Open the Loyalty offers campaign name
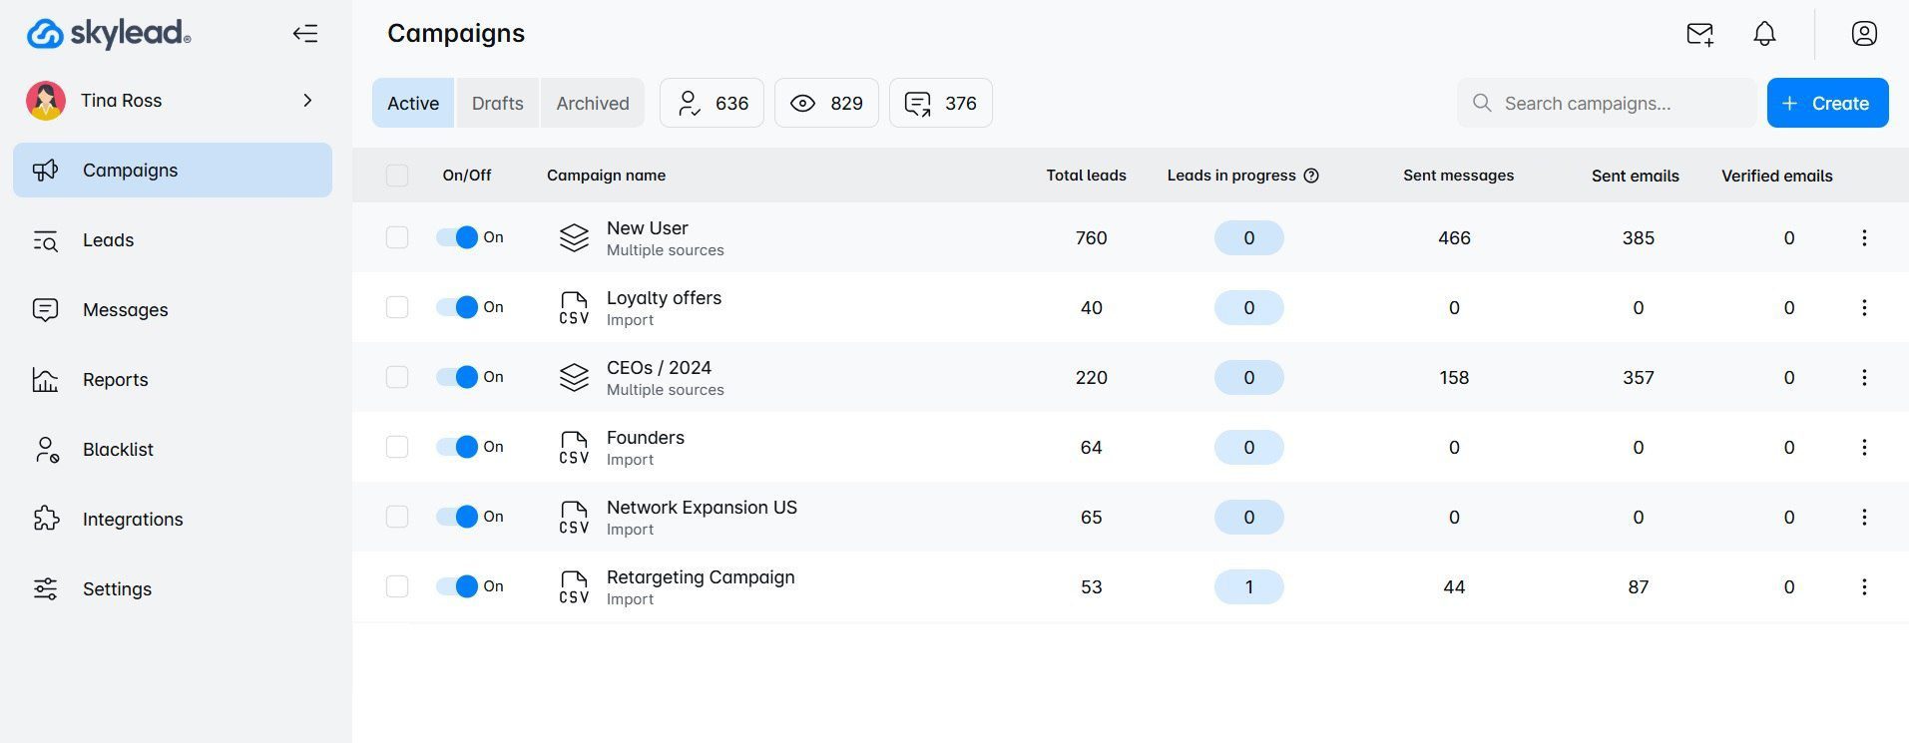Screen dimensions: 1909x743 coord(664,298)
